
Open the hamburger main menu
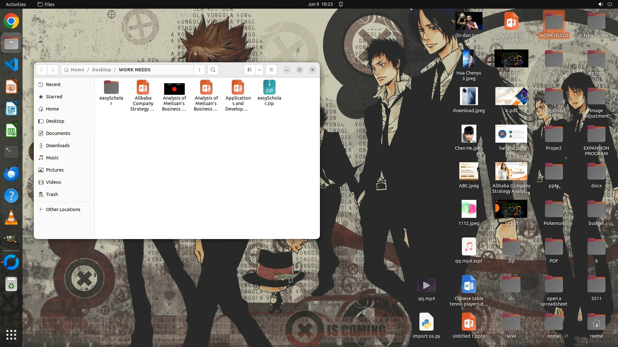click(x=271, y=70)
